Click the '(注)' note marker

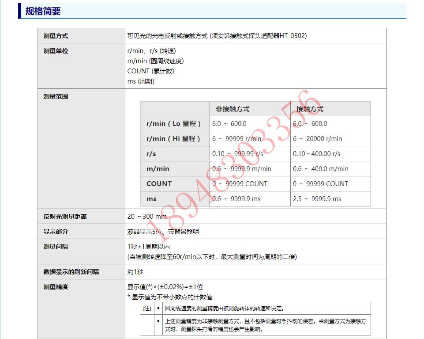147,309
